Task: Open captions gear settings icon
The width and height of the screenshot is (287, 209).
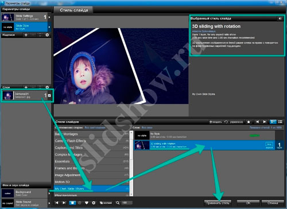Action: 47,35
